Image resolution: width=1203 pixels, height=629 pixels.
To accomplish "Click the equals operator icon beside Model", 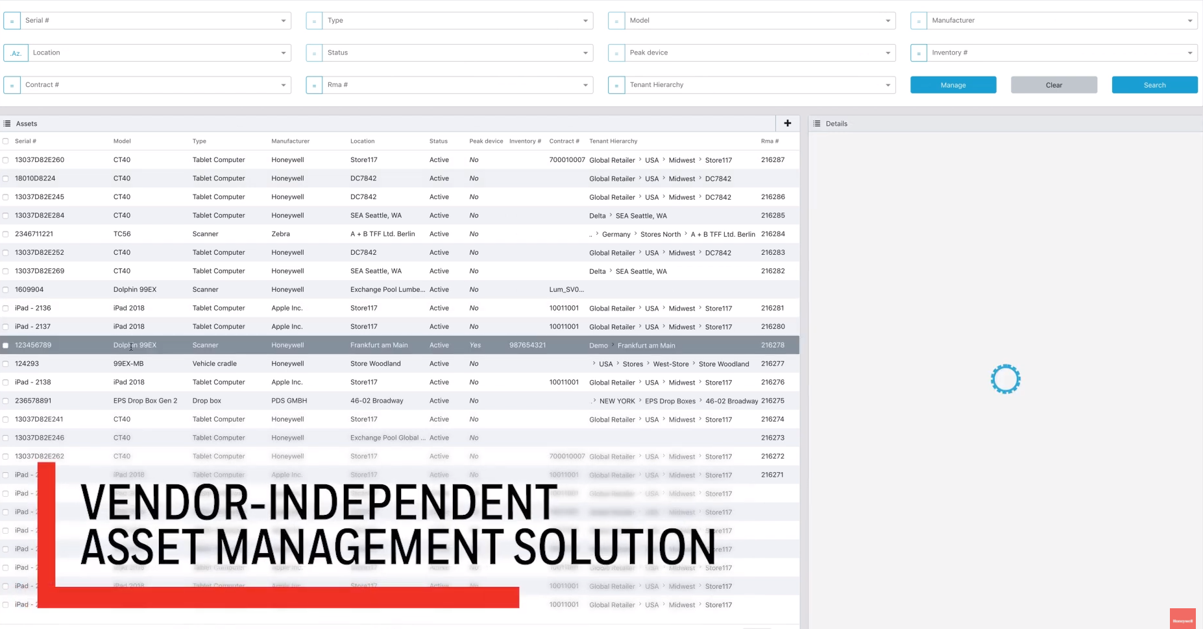I will 616,21.
